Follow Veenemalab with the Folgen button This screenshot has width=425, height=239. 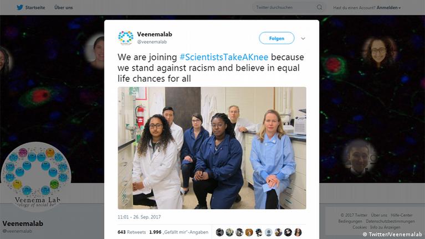pyautogui.click(x=276, y=38)
